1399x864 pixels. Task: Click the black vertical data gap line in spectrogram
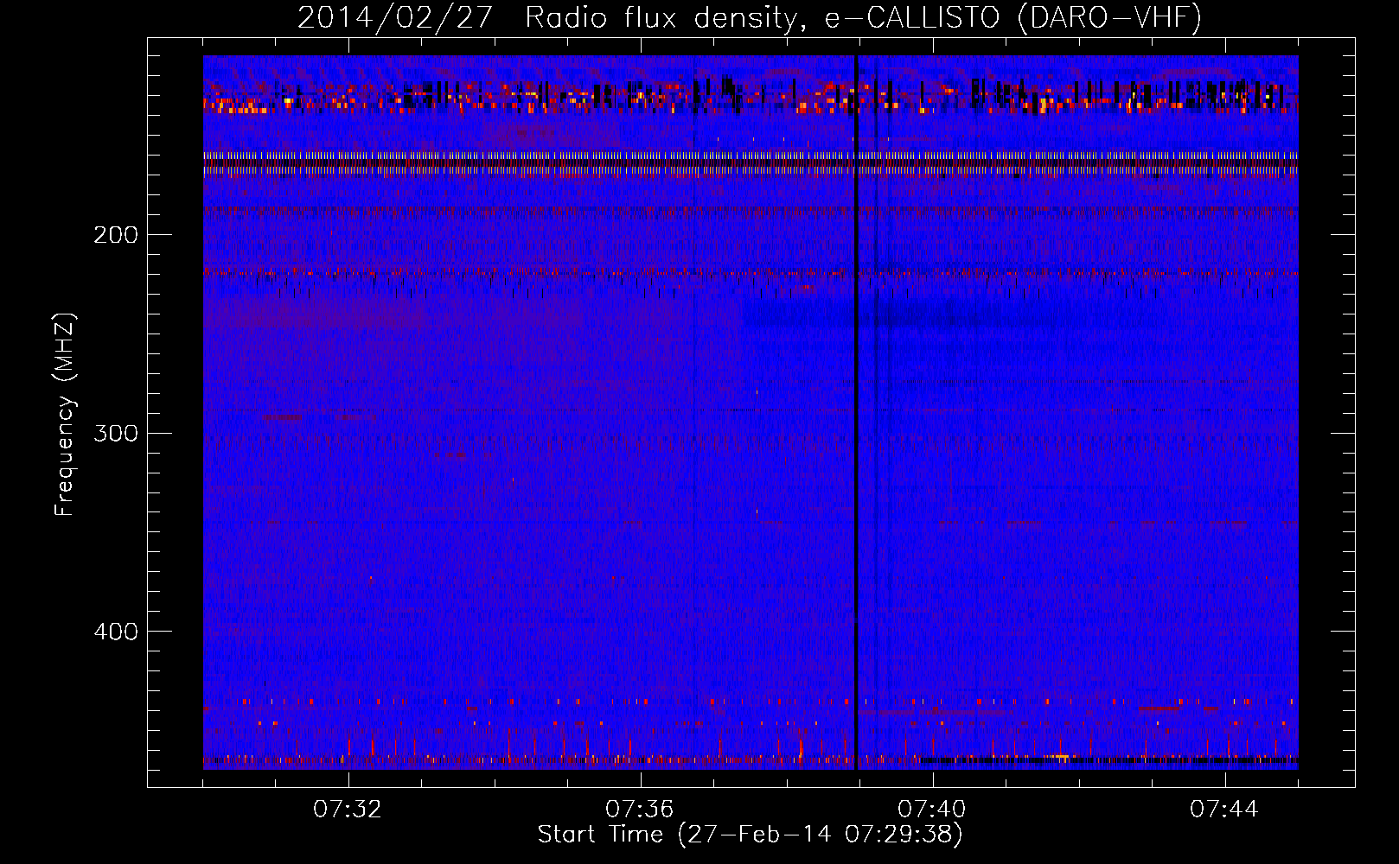pyautogui.click(x=855, y=412)
